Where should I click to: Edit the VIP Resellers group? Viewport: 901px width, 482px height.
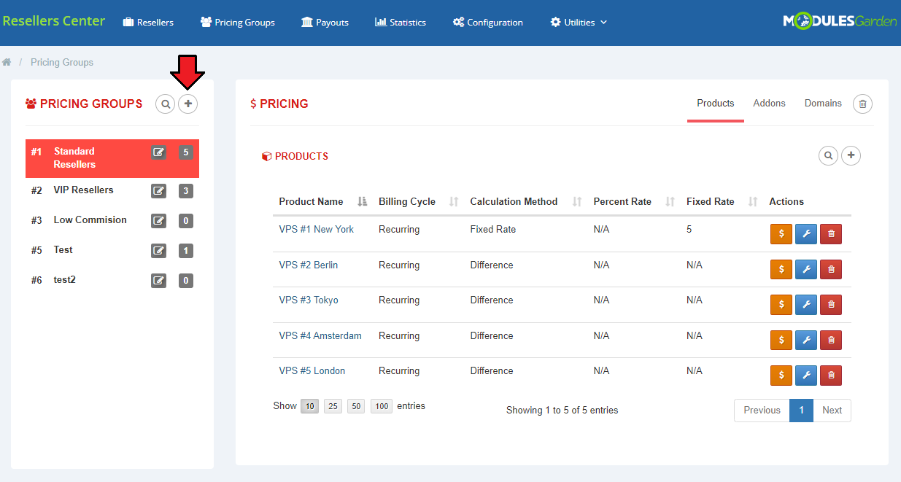coord(158,191)
